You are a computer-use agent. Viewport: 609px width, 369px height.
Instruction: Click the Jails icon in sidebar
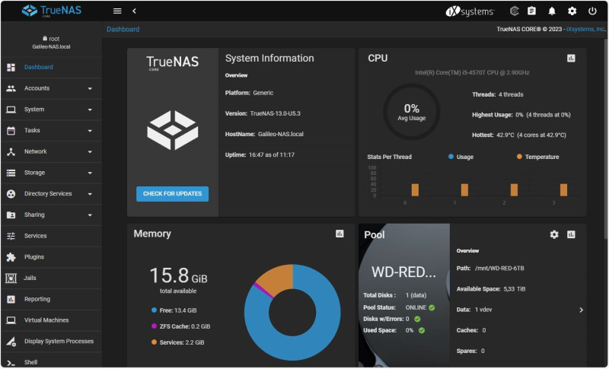(11, 278)
